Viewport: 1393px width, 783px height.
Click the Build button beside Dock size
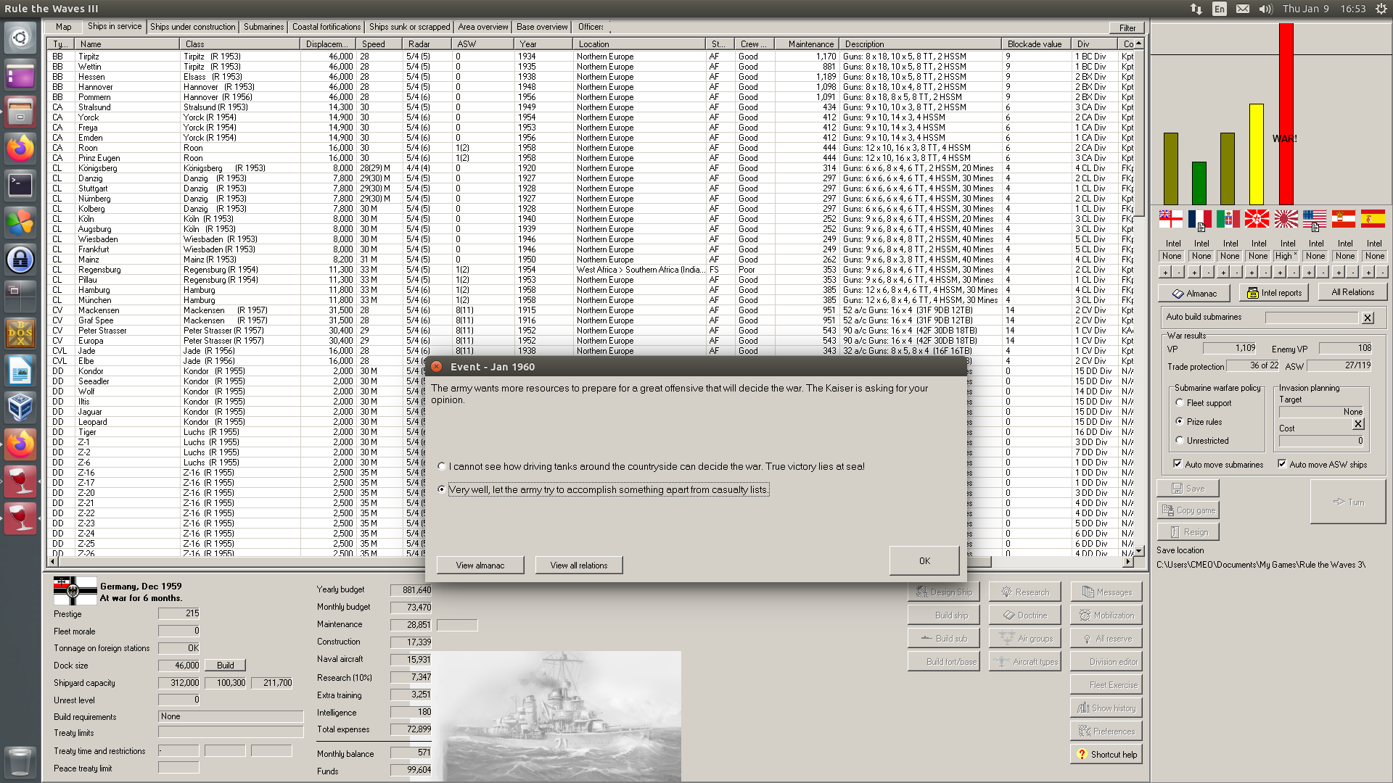pyautogui.click(x=226, y=666)
